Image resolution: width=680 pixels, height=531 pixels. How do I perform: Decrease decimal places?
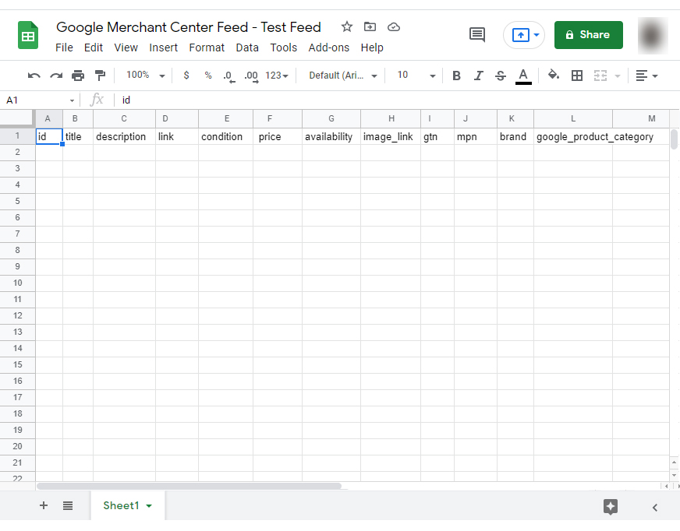[x=228, y=76]
